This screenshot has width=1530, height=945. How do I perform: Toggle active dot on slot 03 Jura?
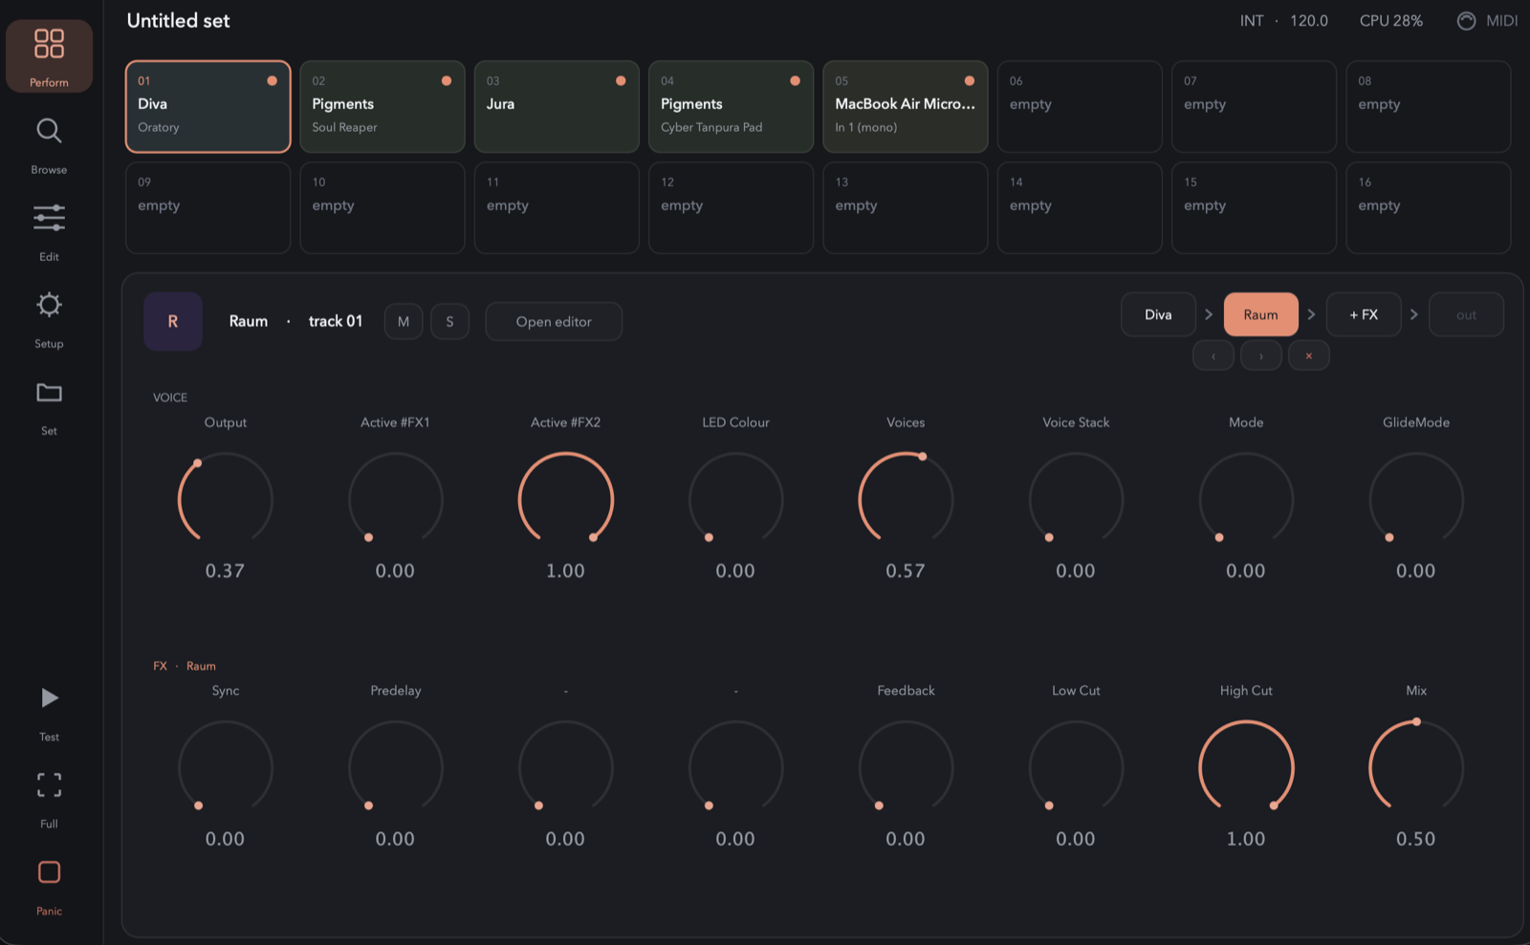pyautogui.click(x=621, y=80)
